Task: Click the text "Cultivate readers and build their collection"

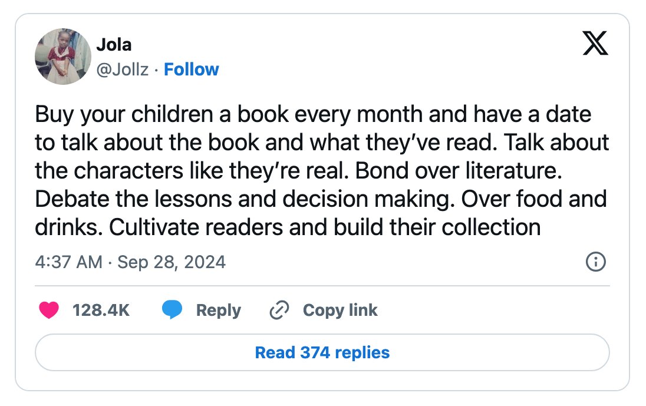Action: click(x=325, y=227)
